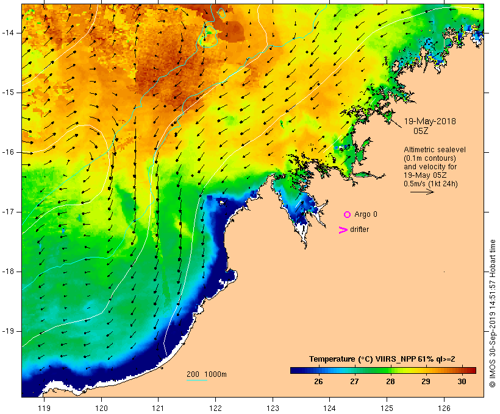The image size is (500, 414).
Task: Click the latitude label '-18'
Action: pyautogui.click(x=7, y=272)
